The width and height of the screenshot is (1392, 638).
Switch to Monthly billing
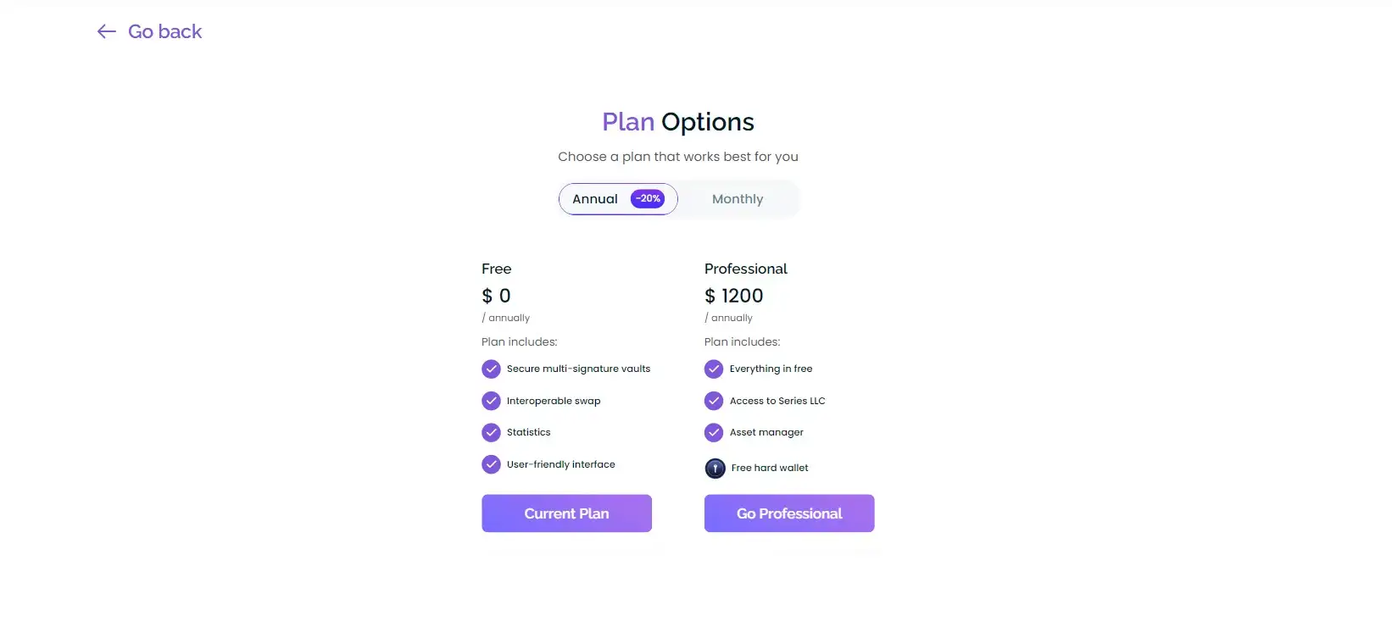(x=738, y=199)
